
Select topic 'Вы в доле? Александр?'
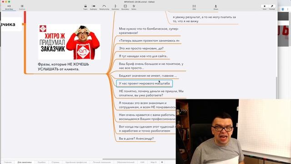(136, 138)
